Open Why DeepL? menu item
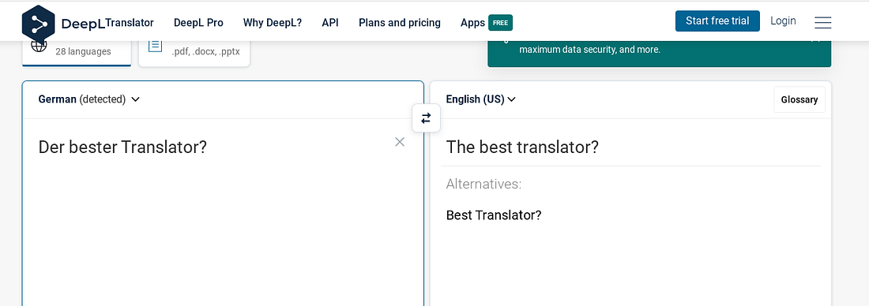 point(272,23)
